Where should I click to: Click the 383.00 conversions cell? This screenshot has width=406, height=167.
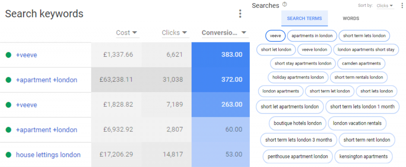coord(220,55)
